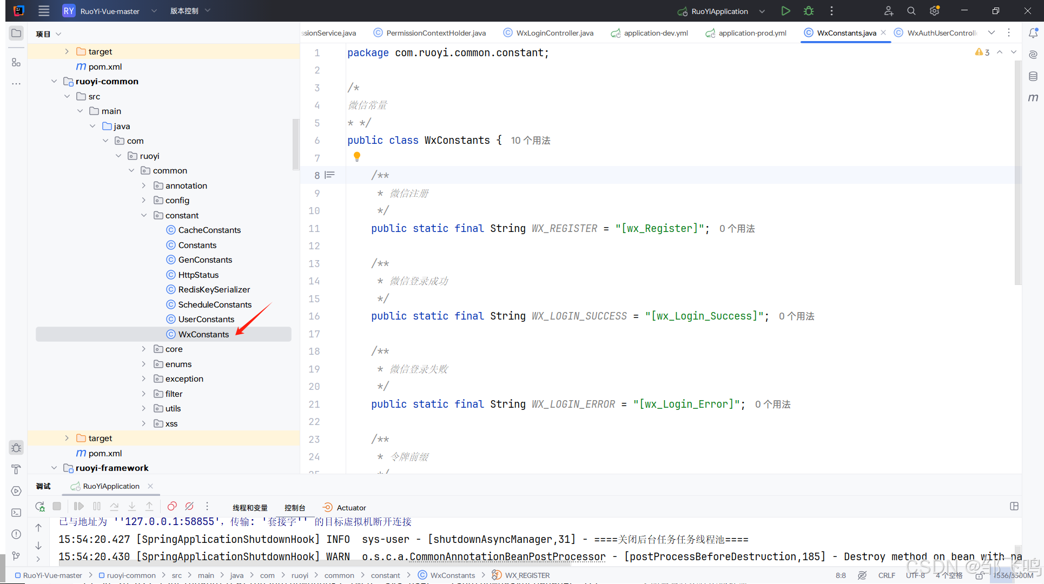
Task: Open the Debug tool window icon in left stripe
Action: (16, 448)
